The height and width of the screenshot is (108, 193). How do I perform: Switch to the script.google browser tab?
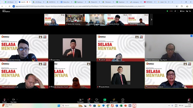[136, 2]
